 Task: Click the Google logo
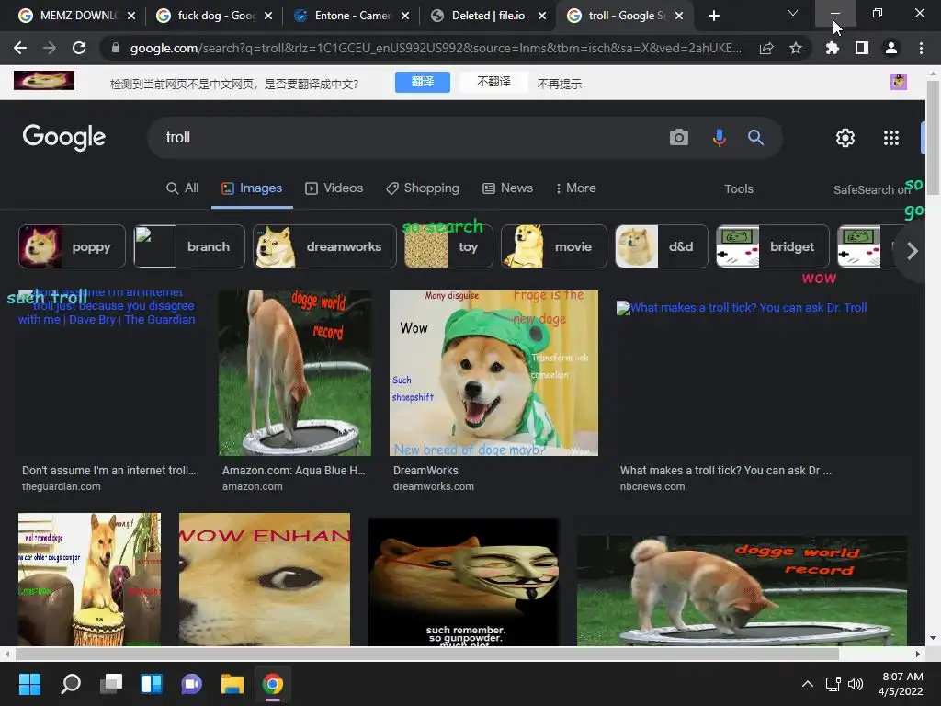coord(64,138)
